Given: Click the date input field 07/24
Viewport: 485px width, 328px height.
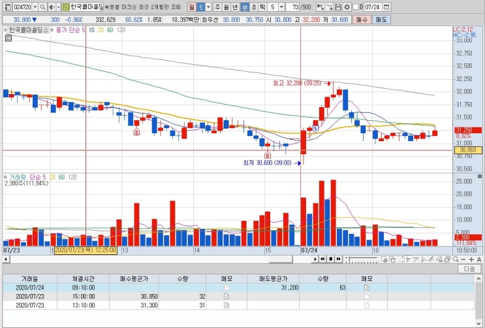Looking at the screenshot, I should pos(373,7).
